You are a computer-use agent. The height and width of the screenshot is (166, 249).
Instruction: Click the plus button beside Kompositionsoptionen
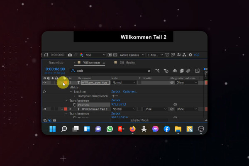coord(113,96)
